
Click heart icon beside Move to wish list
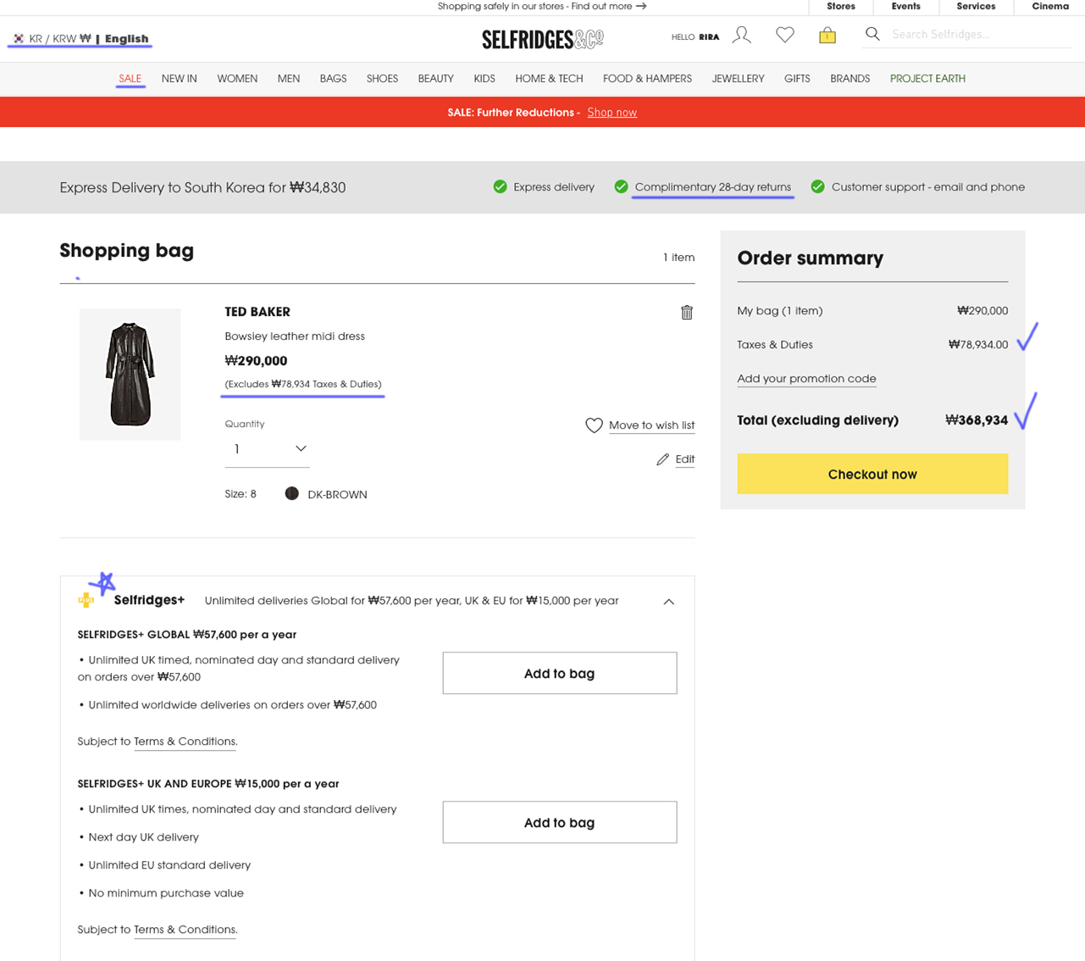pyautogui.click(x=594, y=425)
